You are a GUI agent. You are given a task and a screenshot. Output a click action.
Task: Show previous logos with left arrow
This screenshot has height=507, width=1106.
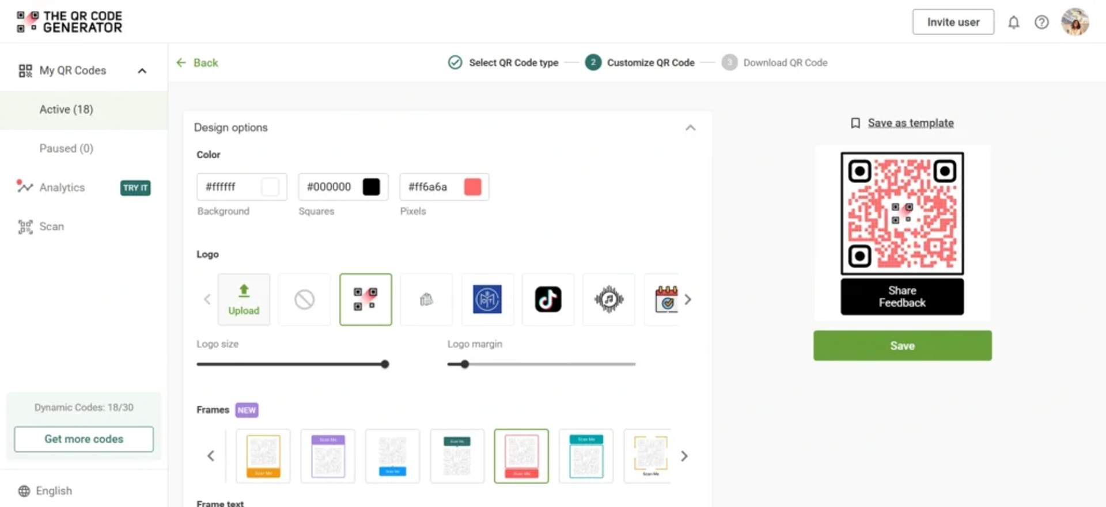(x=207, y=300)
